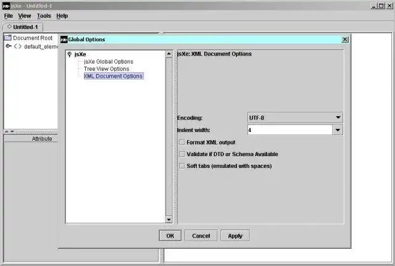The height and width of the screenshot is (266, 395).
Task: Click the split pane collapse-up arrow
Action: tap(7, 131)
